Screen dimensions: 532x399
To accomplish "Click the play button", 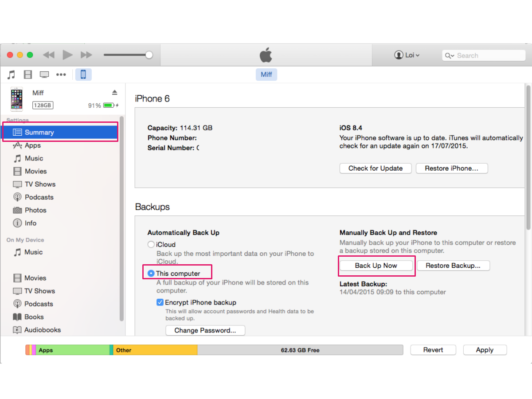I will (67, 55).
